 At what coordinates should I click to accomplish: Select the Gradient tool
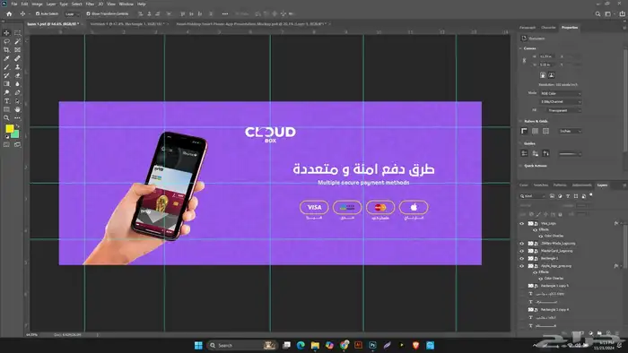6,84
